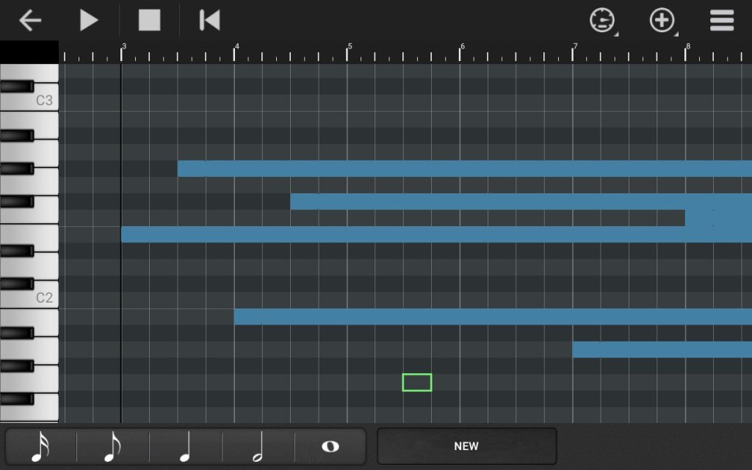Jump to bar 7 on the ruler
This screenshot has height=470, width=752.
click(574, 51)
